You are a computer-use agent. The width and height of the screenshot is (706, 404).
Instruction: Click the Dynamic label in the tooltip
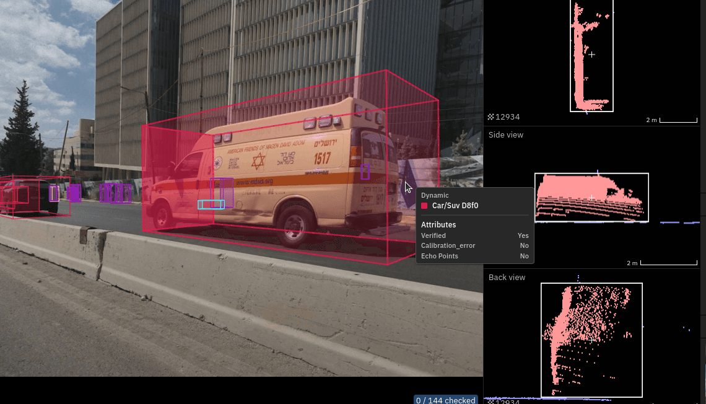[x=435, y=195]
